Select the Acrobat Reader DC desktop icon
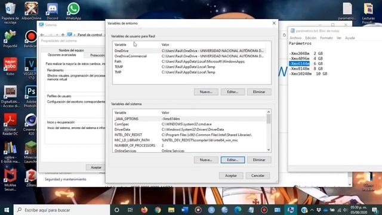The height and width of the screenshot is (215, 382). (10, 124)
